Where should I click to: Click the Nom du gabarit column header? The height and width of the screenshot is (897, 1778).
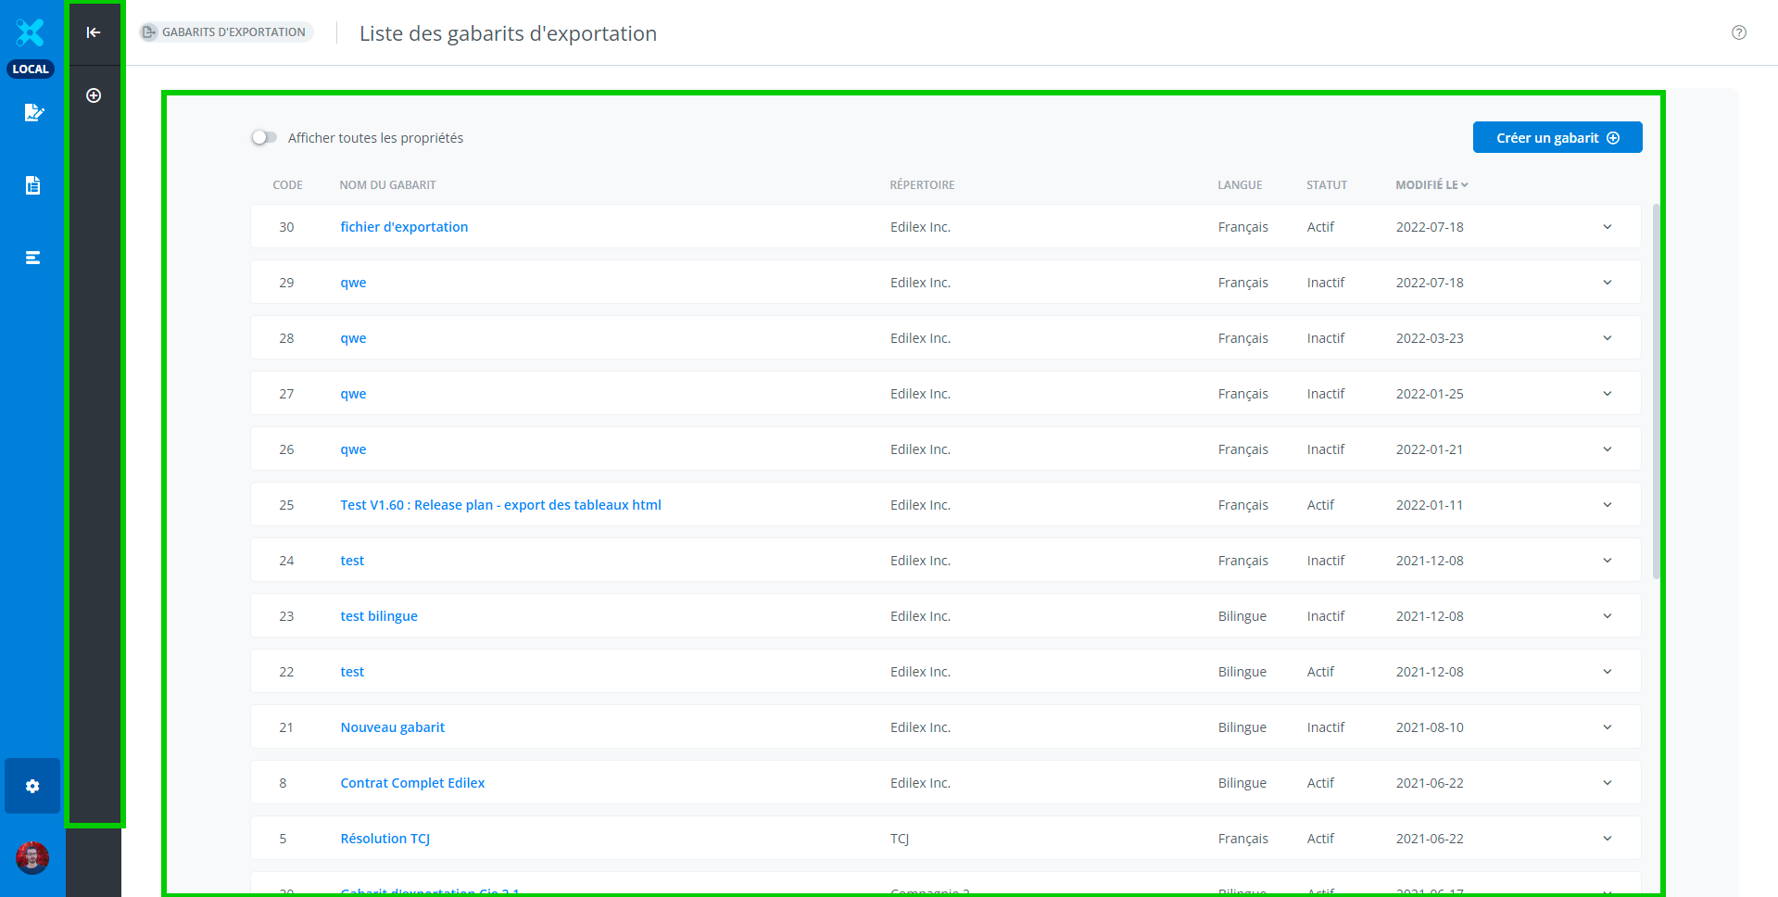pyautogui.click(x=387, y=185)
